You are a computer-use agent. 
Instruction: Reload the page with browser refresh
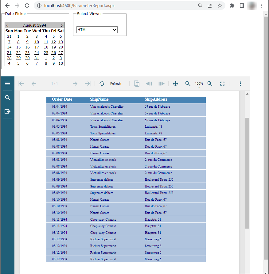click(27, 6)
